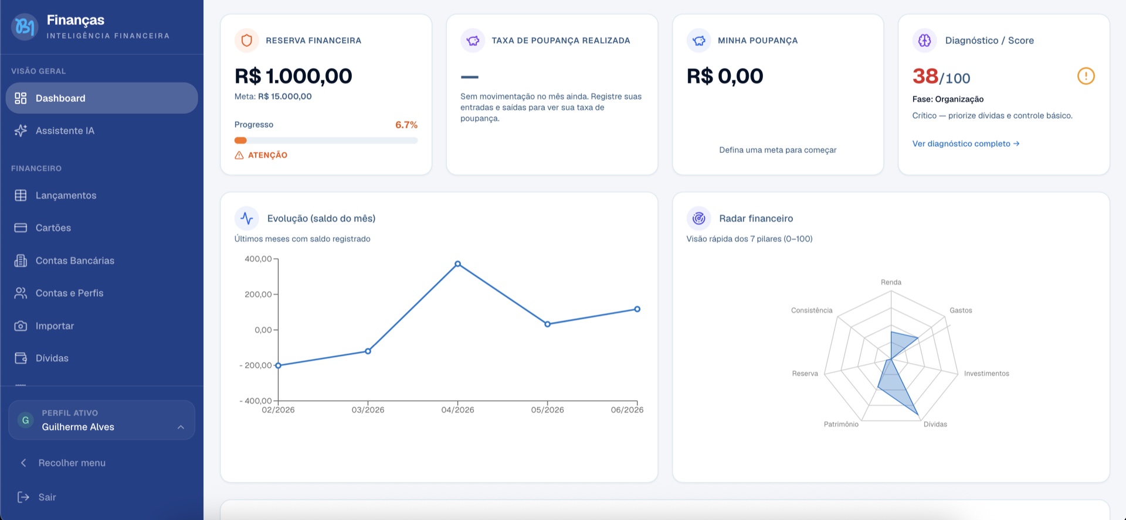The image size is (1126, 520).
Task: Click the Investimentos radar axis label
Action: coord(986,374)
